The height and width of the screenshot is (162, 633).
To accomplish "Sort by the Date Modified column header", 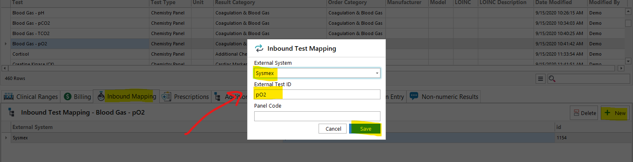I will tap(560, 2).
